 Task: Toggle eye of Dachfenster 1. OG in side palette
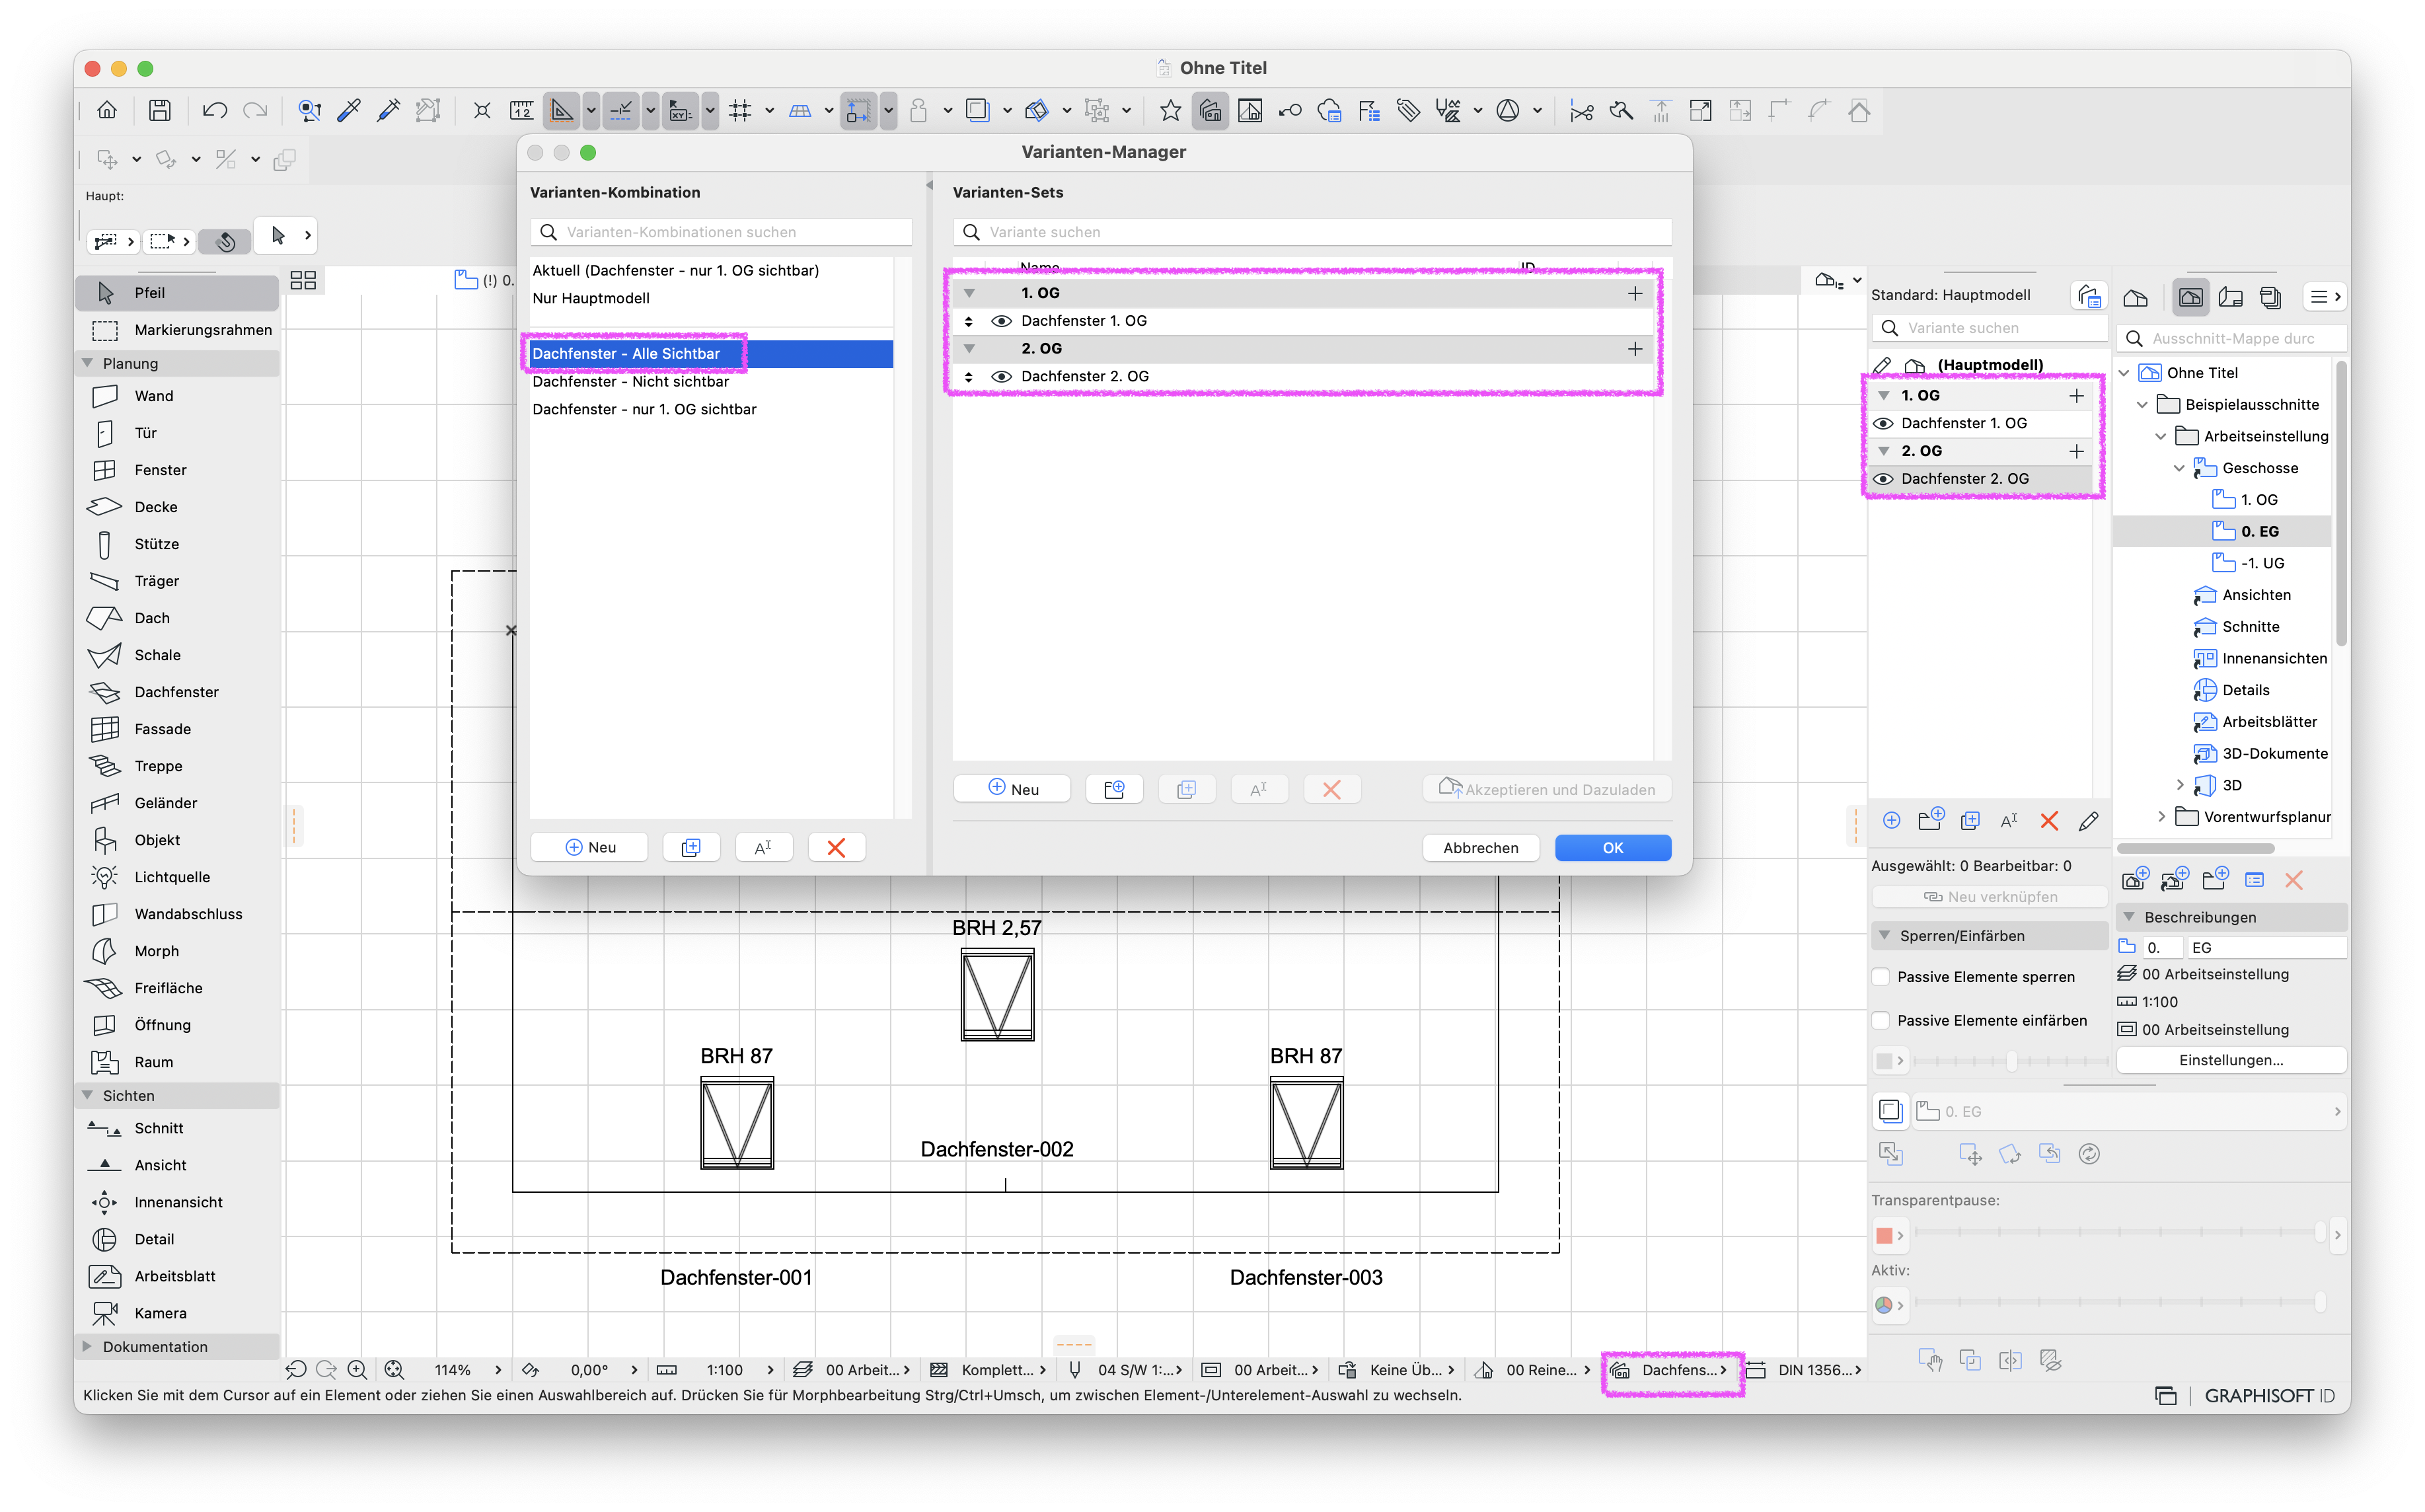tap(1883, 424)
